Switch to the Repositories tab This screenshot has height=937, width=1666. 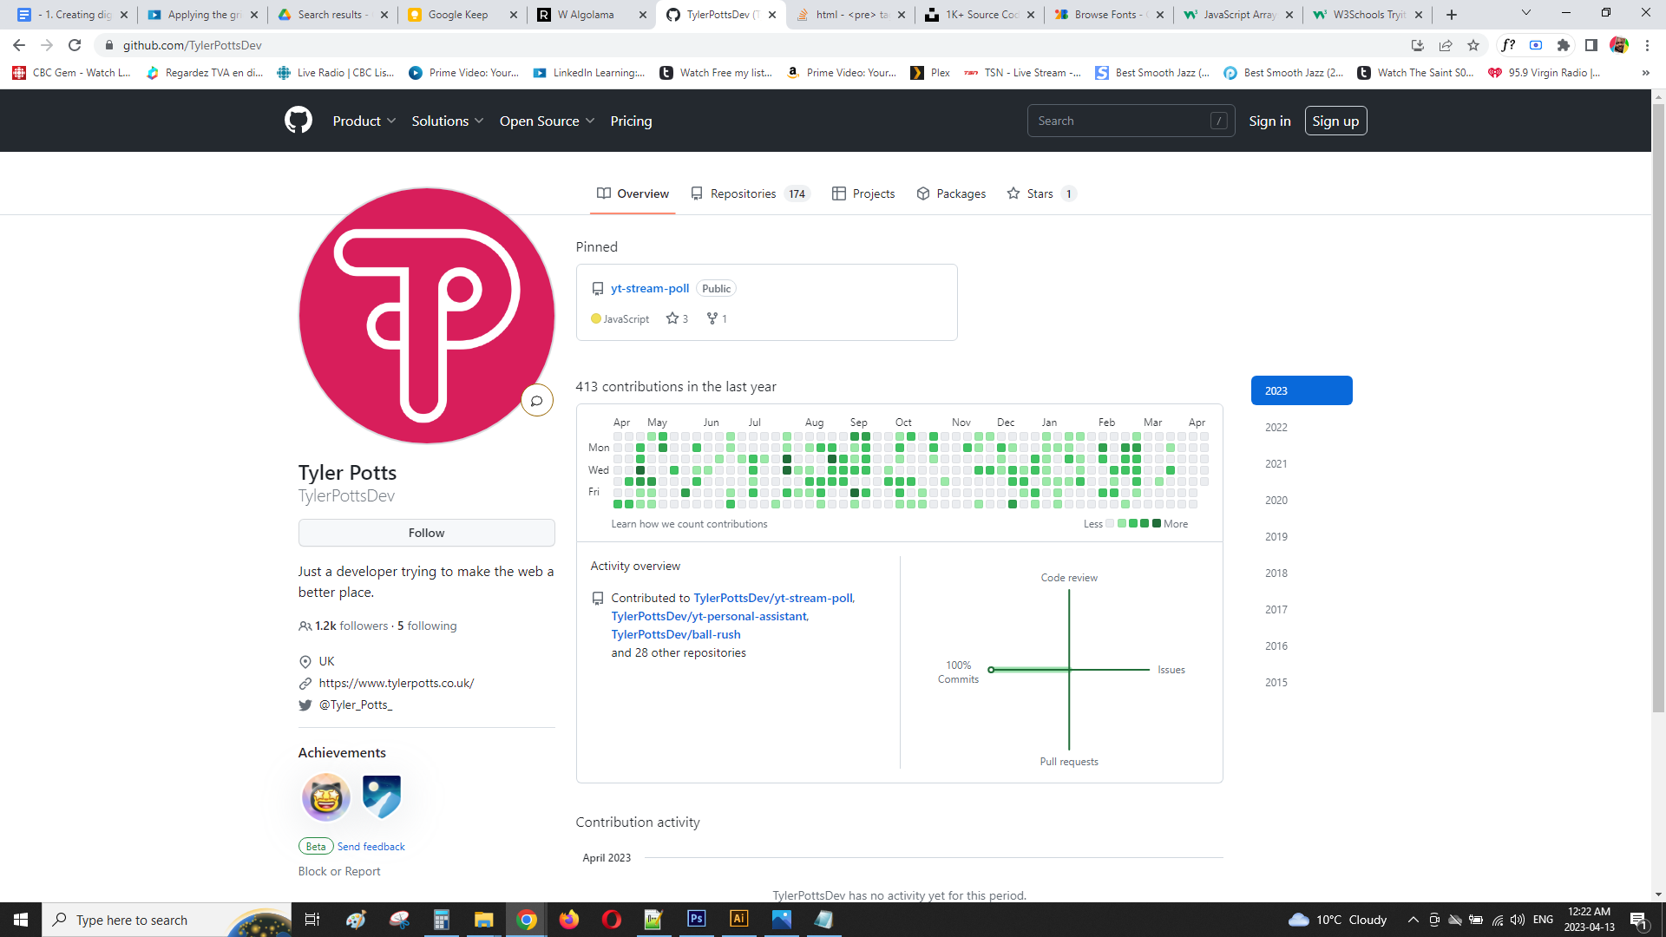[743, 193]
